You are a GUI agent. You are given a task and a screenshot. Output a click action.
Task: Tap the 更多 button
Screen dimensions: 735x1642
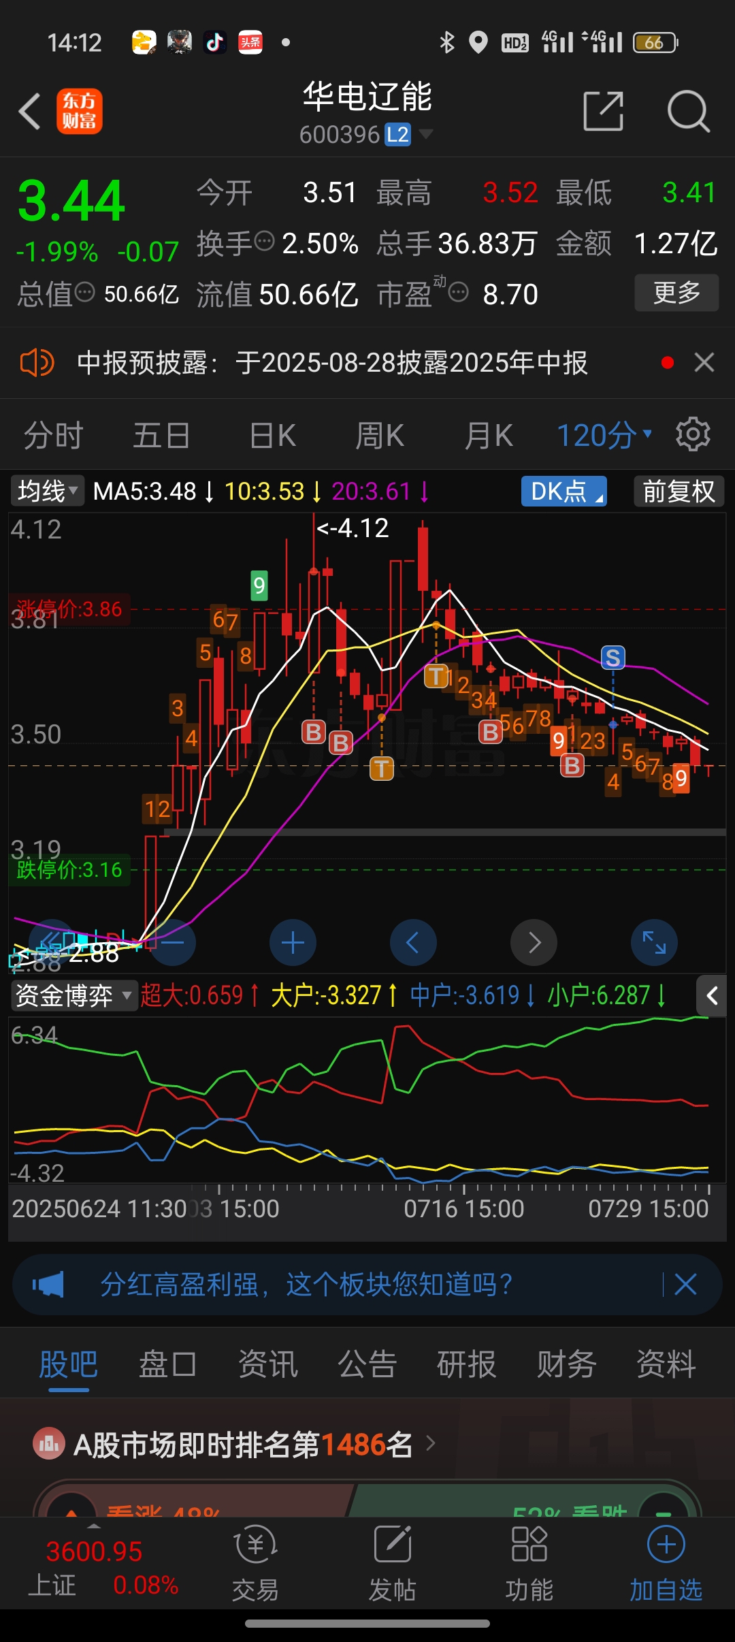(676, 293)
